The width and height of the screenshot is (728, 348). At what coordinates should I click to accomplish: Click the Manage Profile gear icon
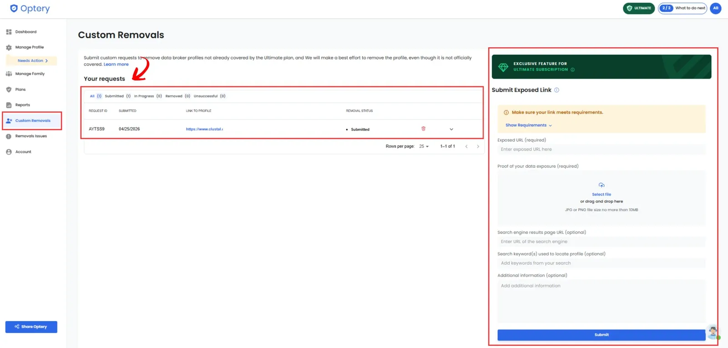coord(9,47)
